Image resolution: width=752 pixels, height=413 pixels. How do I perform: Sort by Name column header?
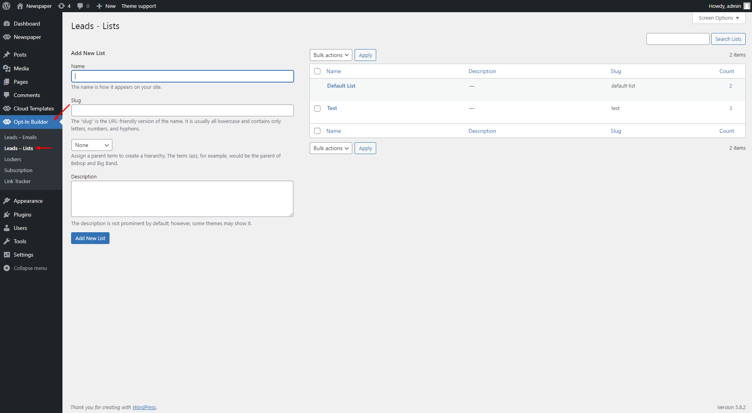click(333, 71)
